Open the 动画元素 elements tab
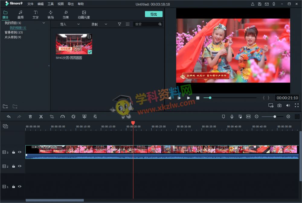 click(x=84, y=14)
